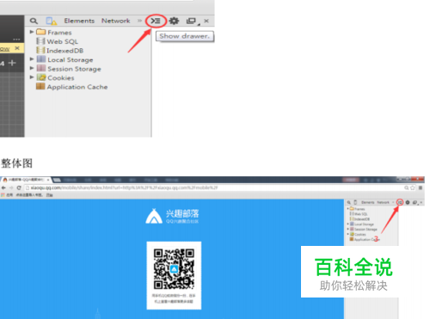Toggle device mode in the small DevTools panel
430x319 pixels.
355,202
